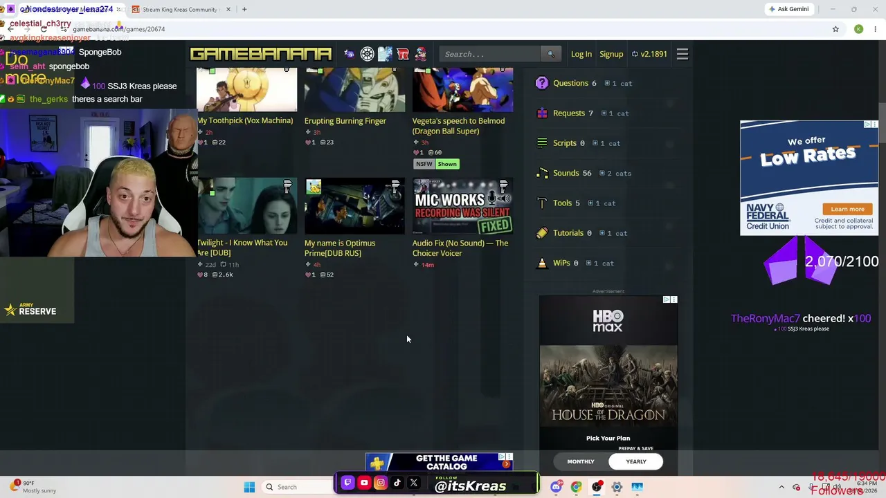Open the weather widget showing 90°F
This screenshot has height=498, width=886.
[34, 487]
